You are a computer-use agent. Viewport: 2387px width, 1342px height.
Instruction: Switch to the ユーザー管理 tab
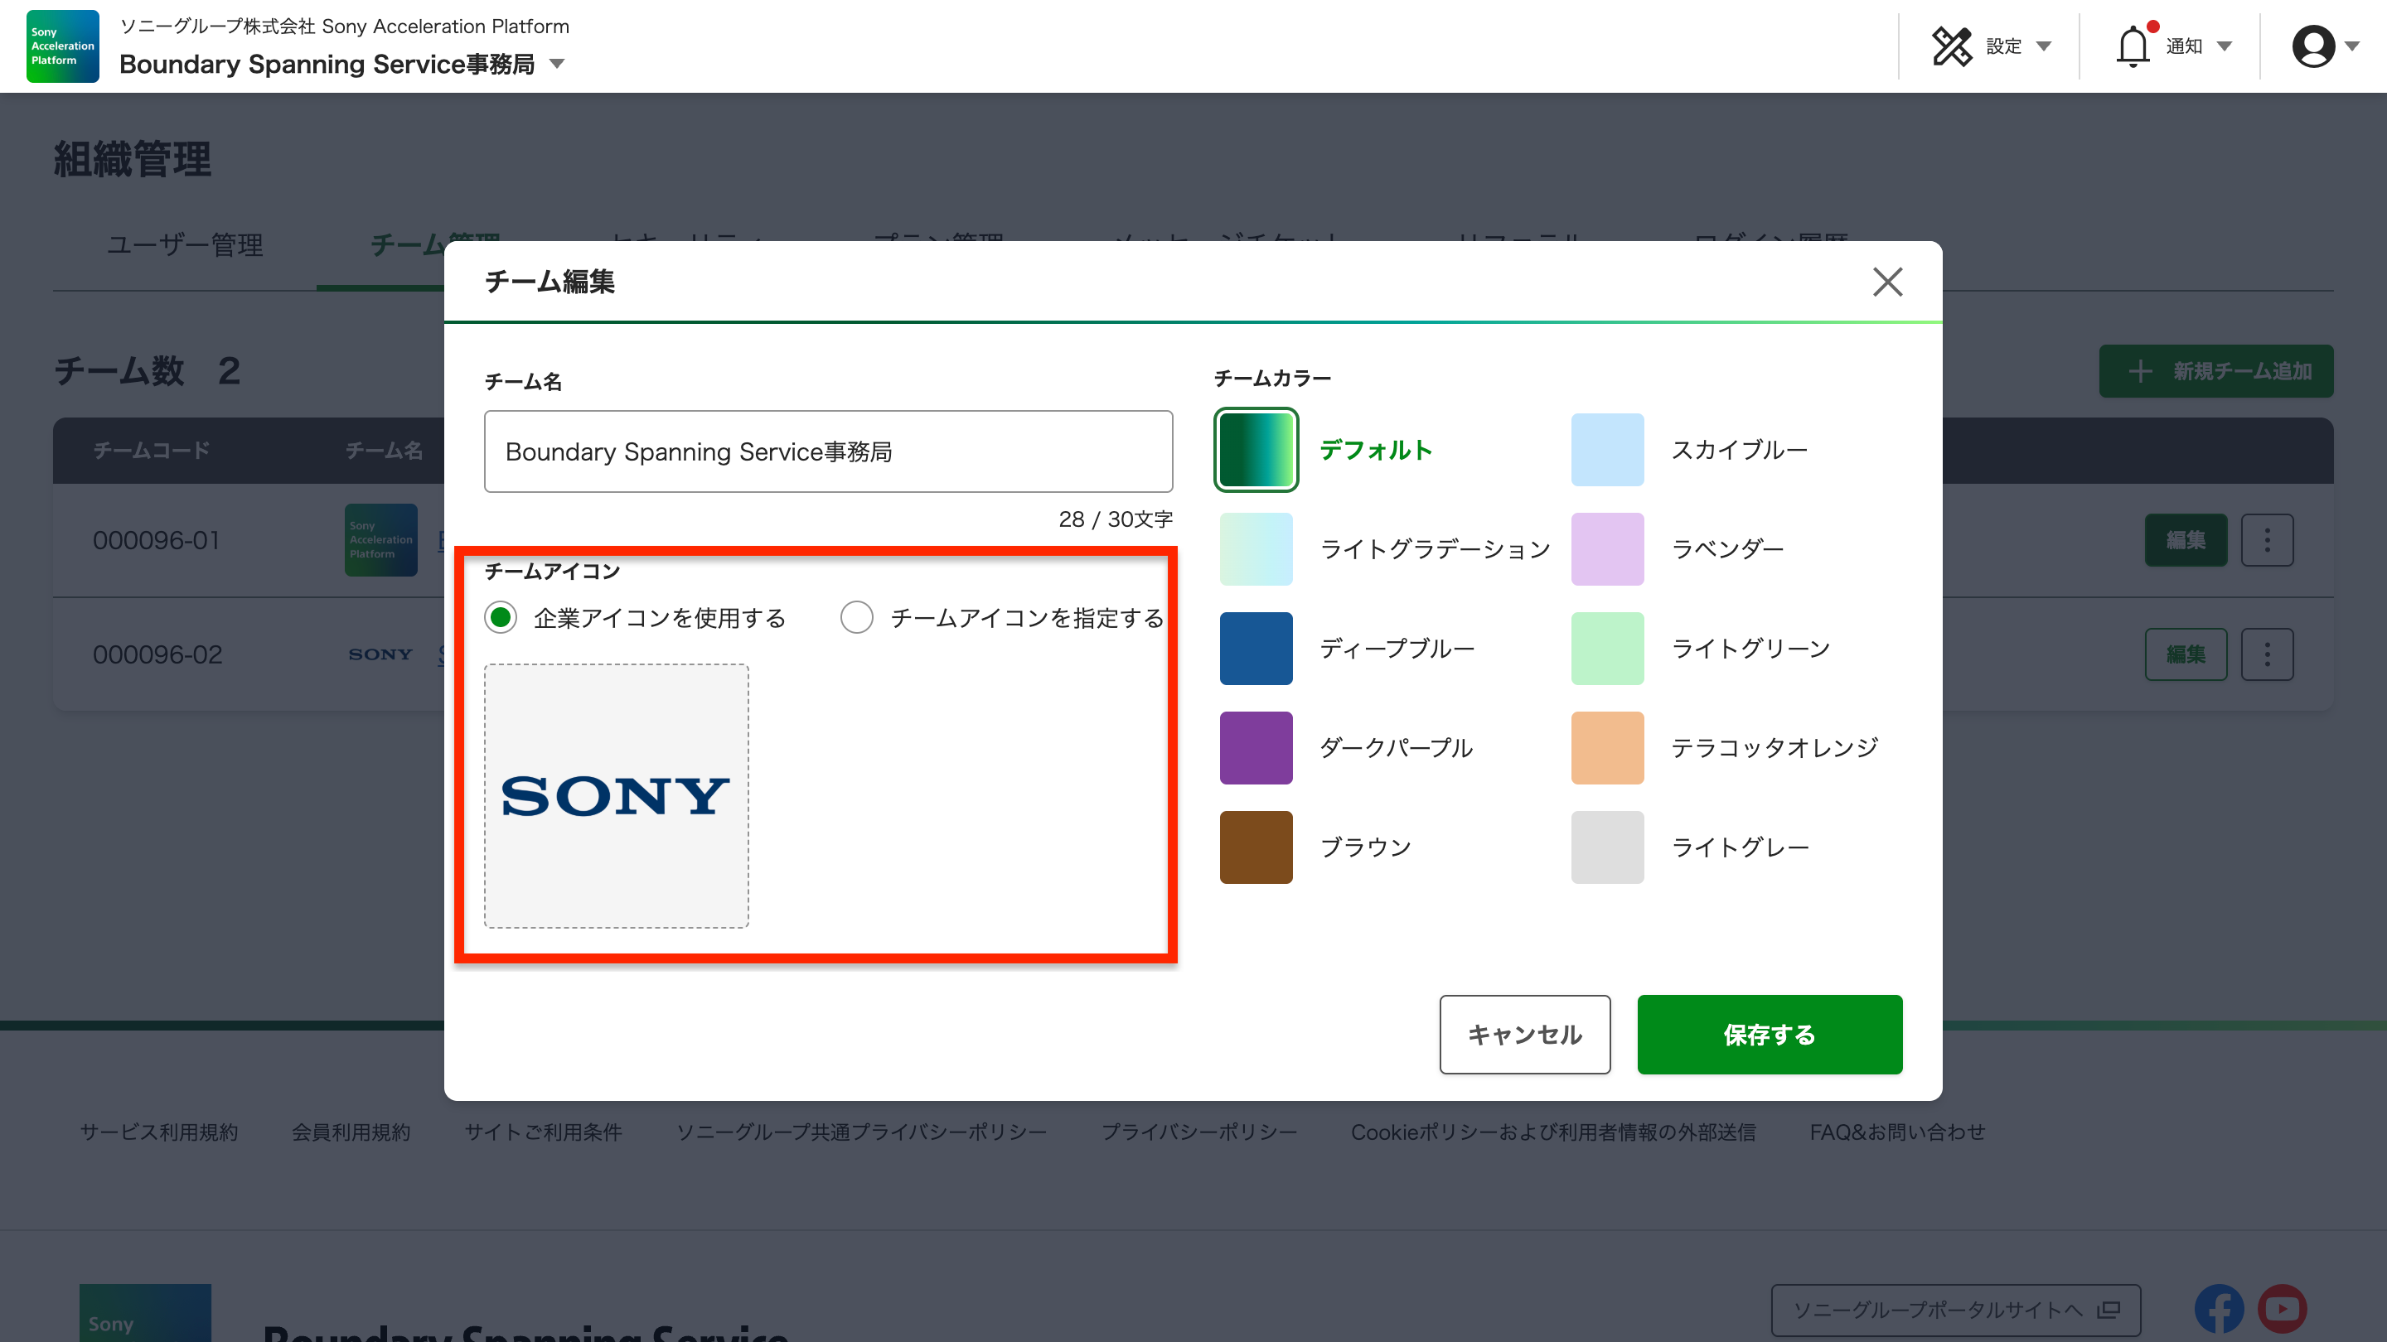tap(184, 245)
